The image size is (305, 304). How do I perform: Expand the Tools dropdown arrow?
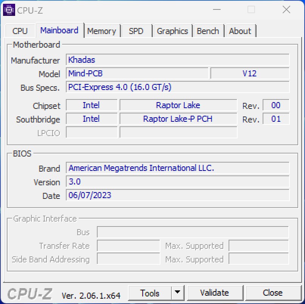[177, 293]
